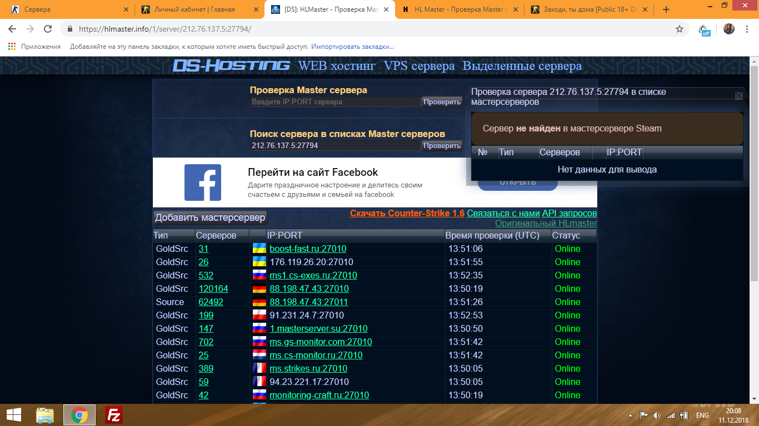Close the server check result popup
This screenshot has width=759, height=426.
pos(738,96)
